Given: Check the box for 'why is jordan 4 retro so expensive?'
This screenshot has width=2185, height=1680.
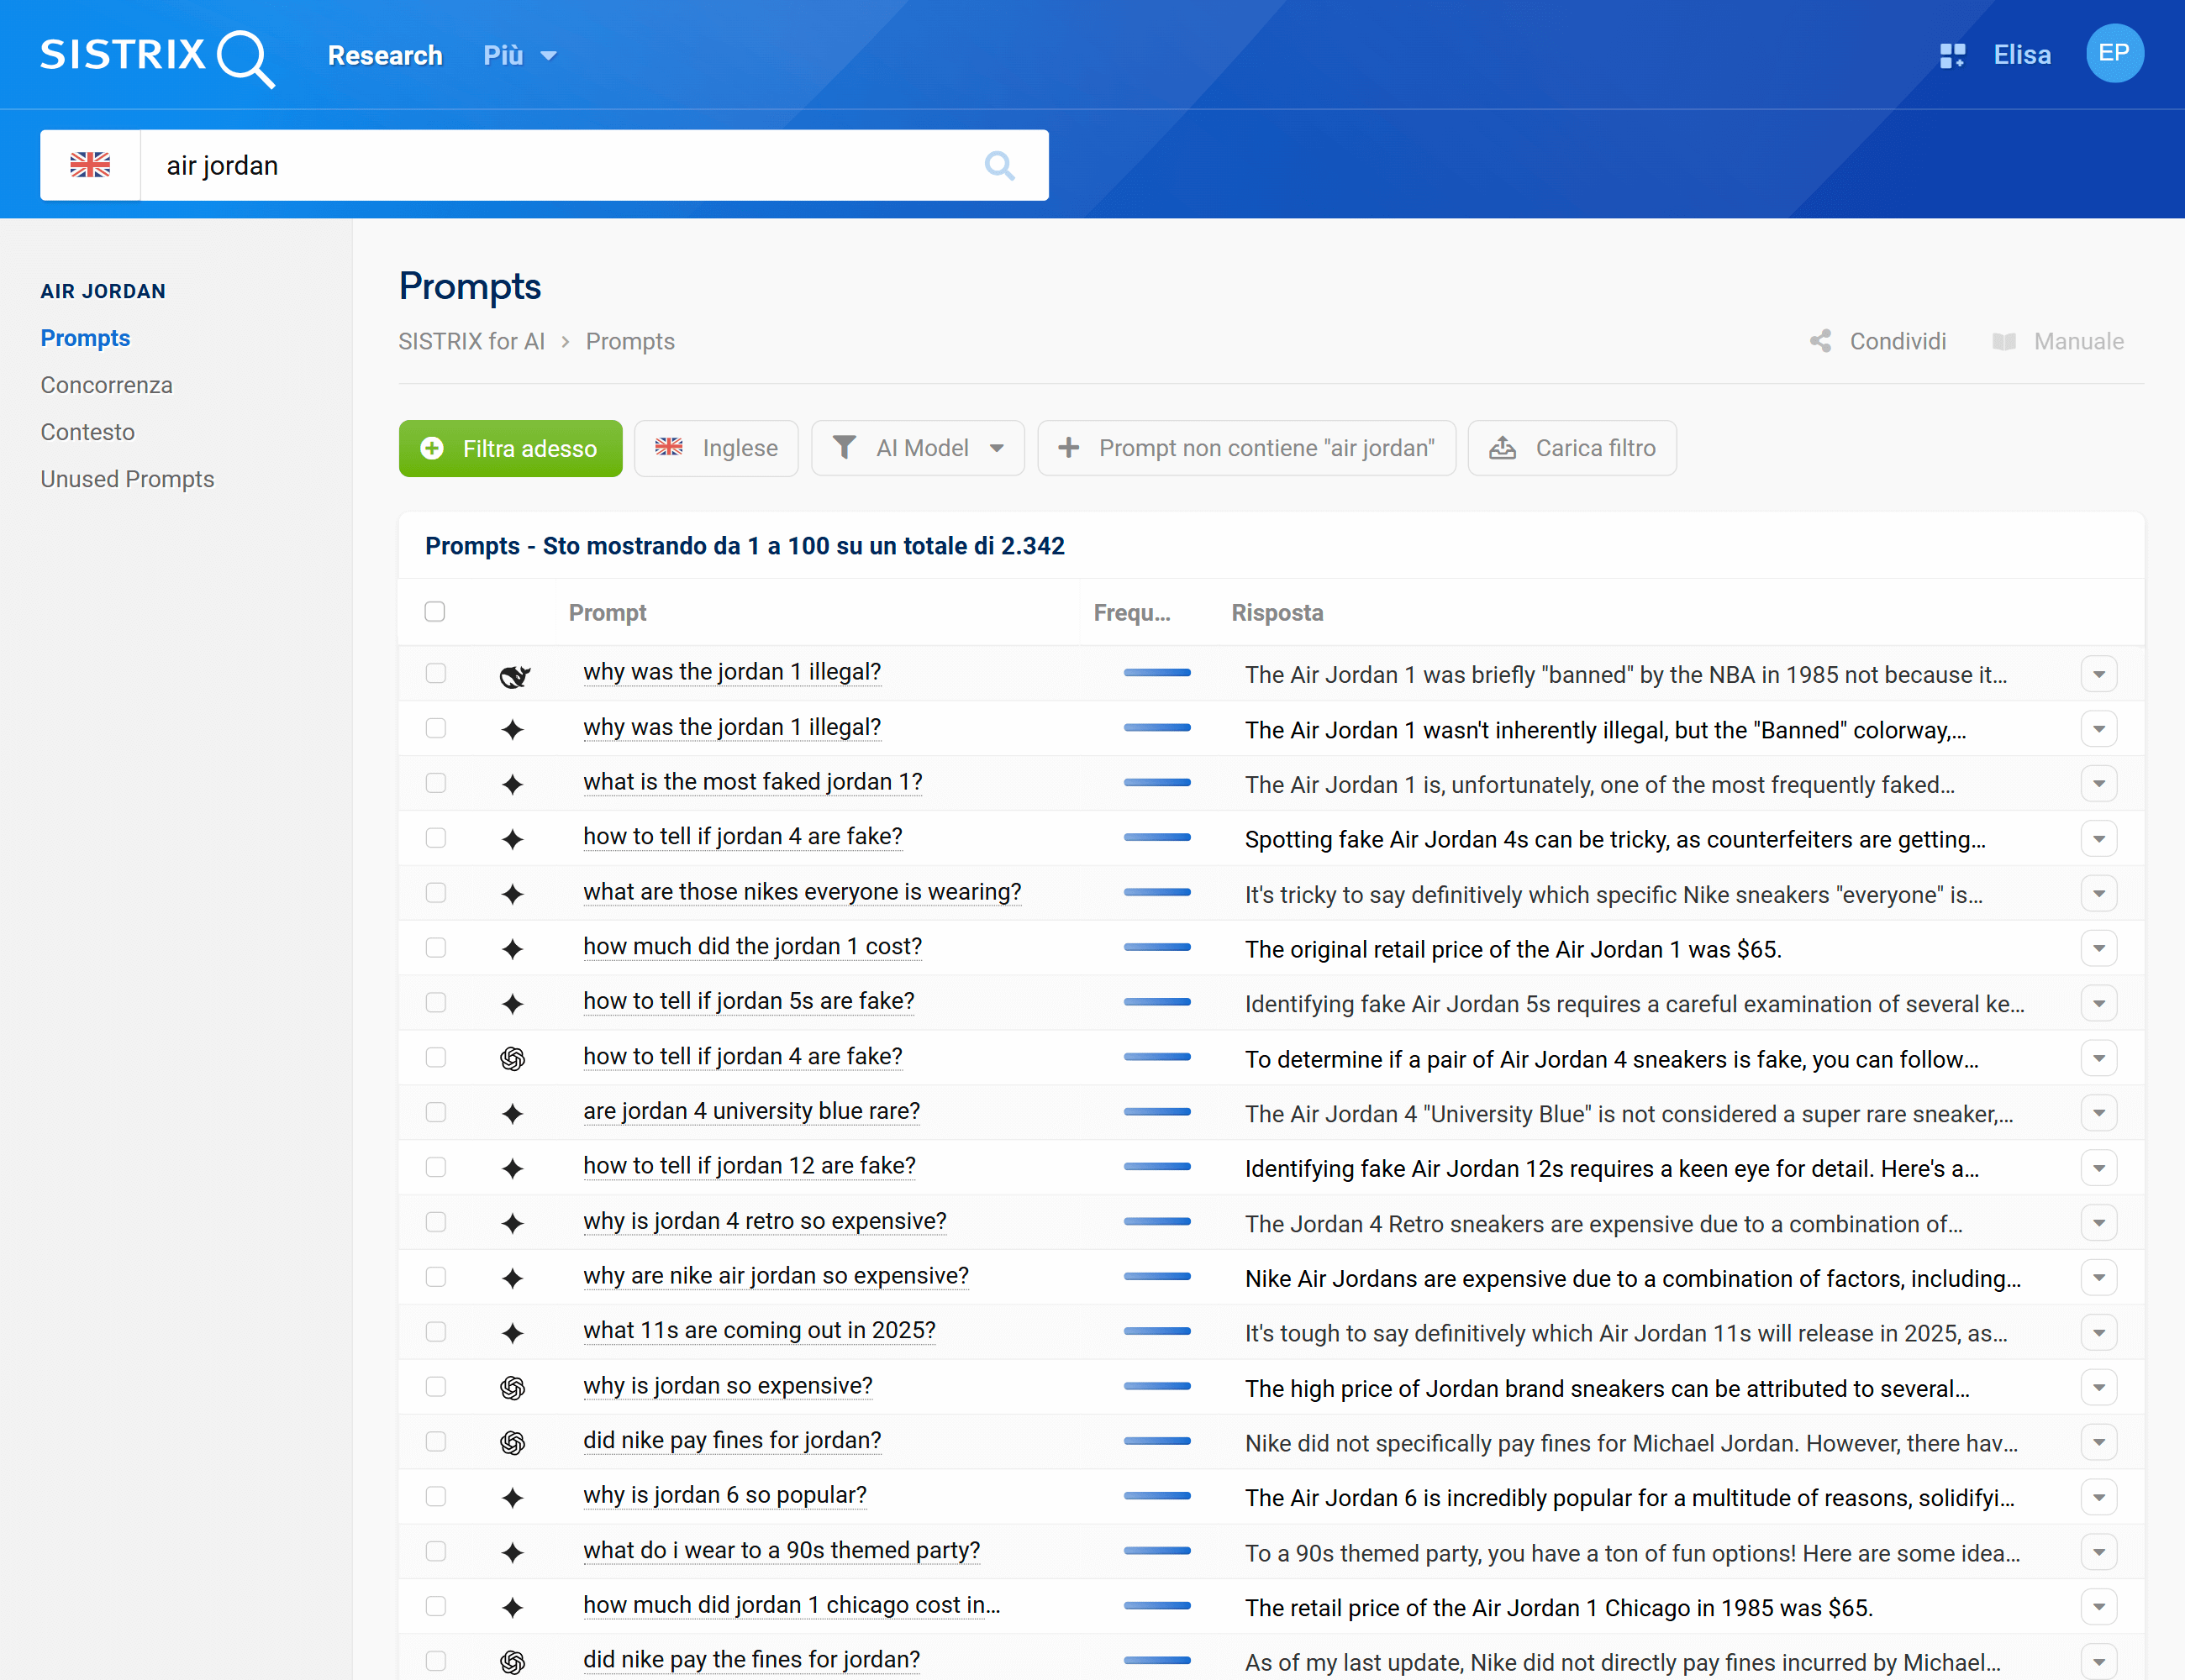Looking at the screenshot, I should (435, 1222).
